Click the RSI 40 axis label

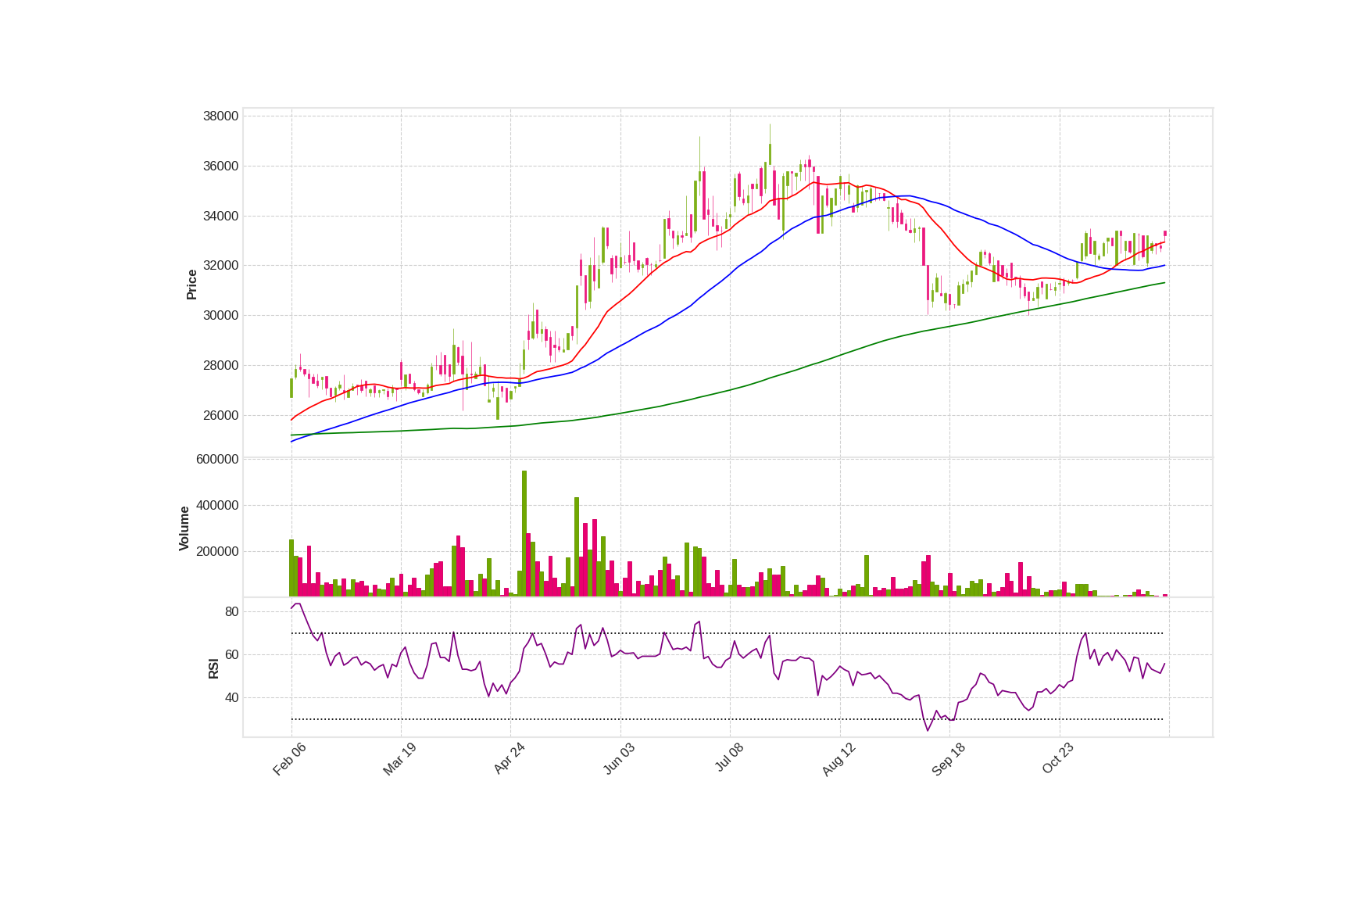231,698
